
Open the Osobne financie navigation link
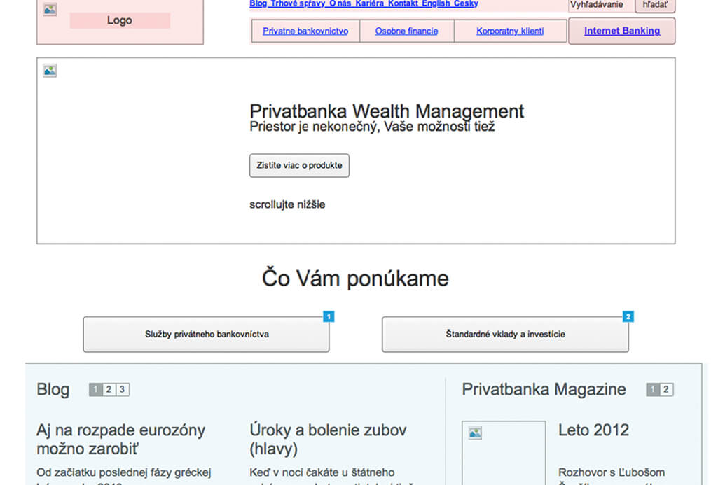(x=406, y=31)
